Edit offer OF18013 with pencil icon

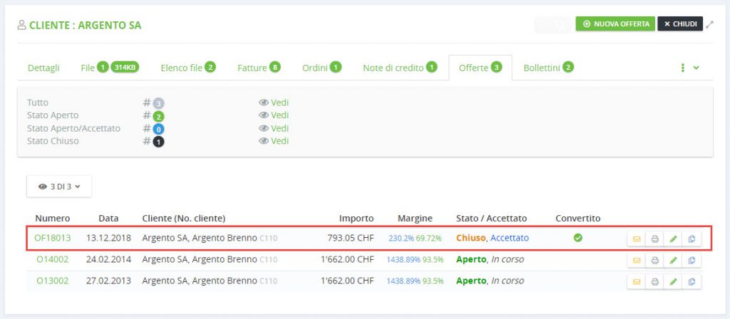point(673,239)
